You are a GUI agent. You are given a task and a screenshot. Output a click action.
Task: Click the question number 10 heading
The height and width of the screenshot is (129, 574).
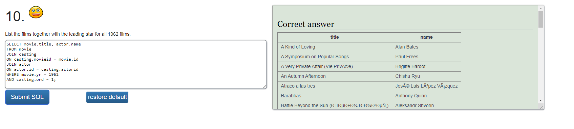[x=15, y=16]
